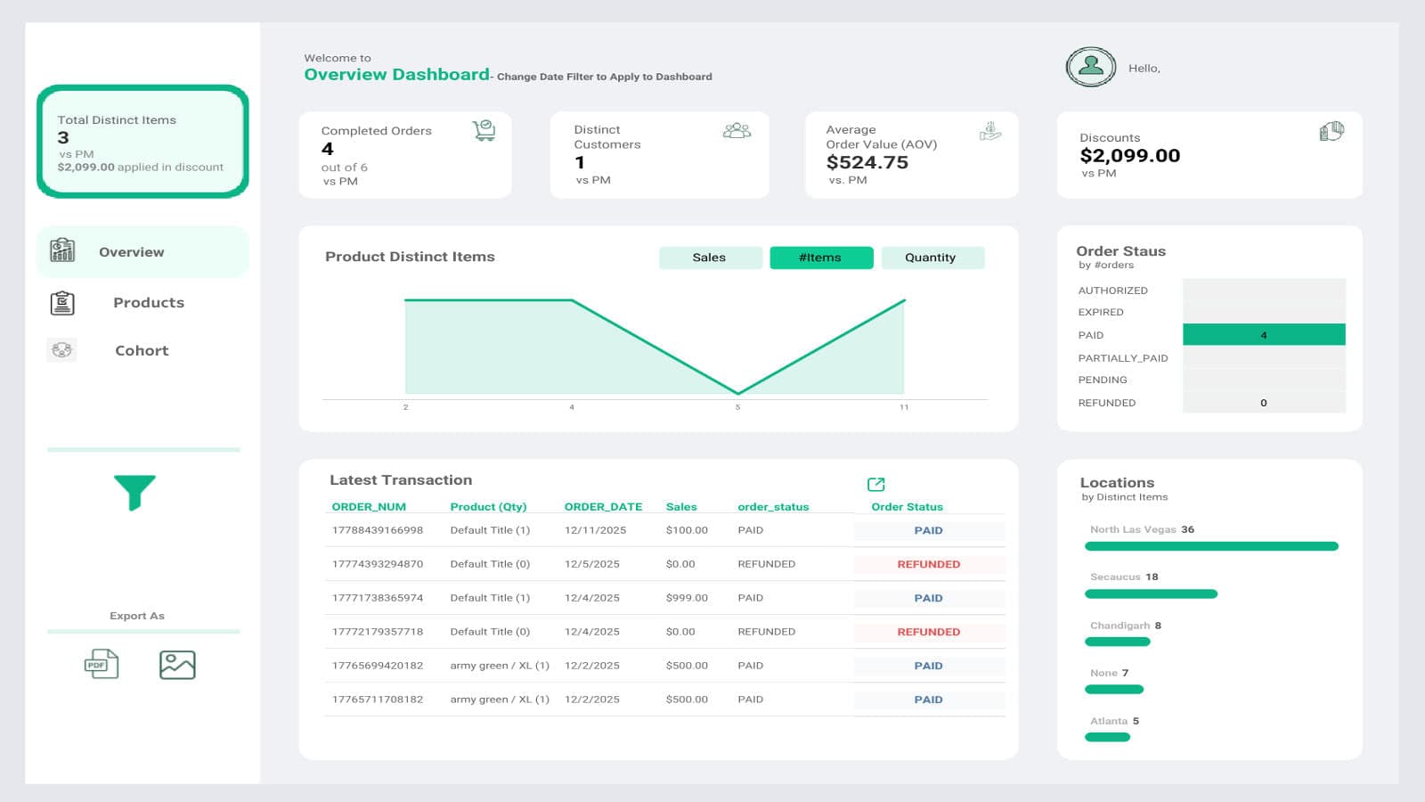Export dashboard as PDF icon
1425x802 pixels.
click(102, 664)
